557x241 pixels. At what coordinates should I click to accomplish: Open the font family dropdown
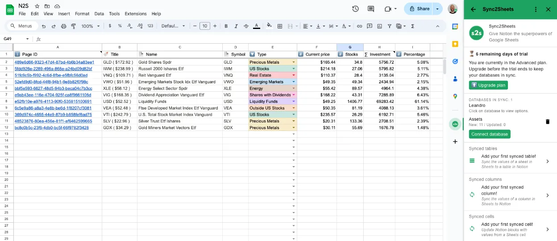pyautogui.click(x=173, y=26)
